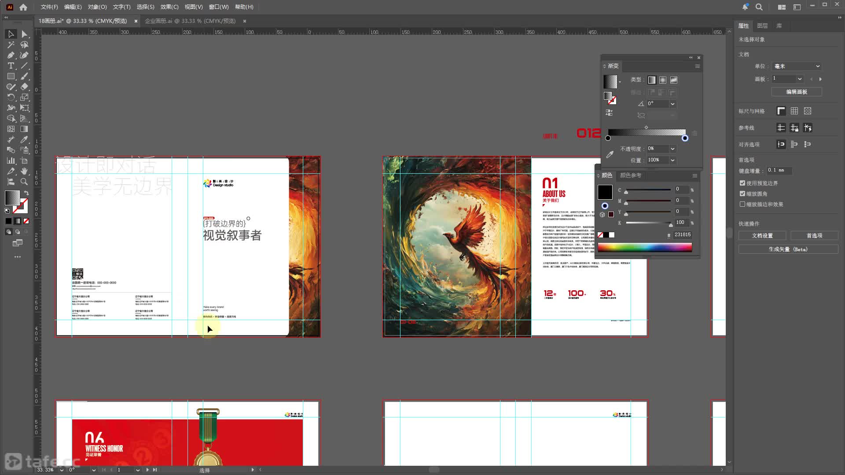
Task: Activate the Artboard tool
Action: click(x=24, y=161)
